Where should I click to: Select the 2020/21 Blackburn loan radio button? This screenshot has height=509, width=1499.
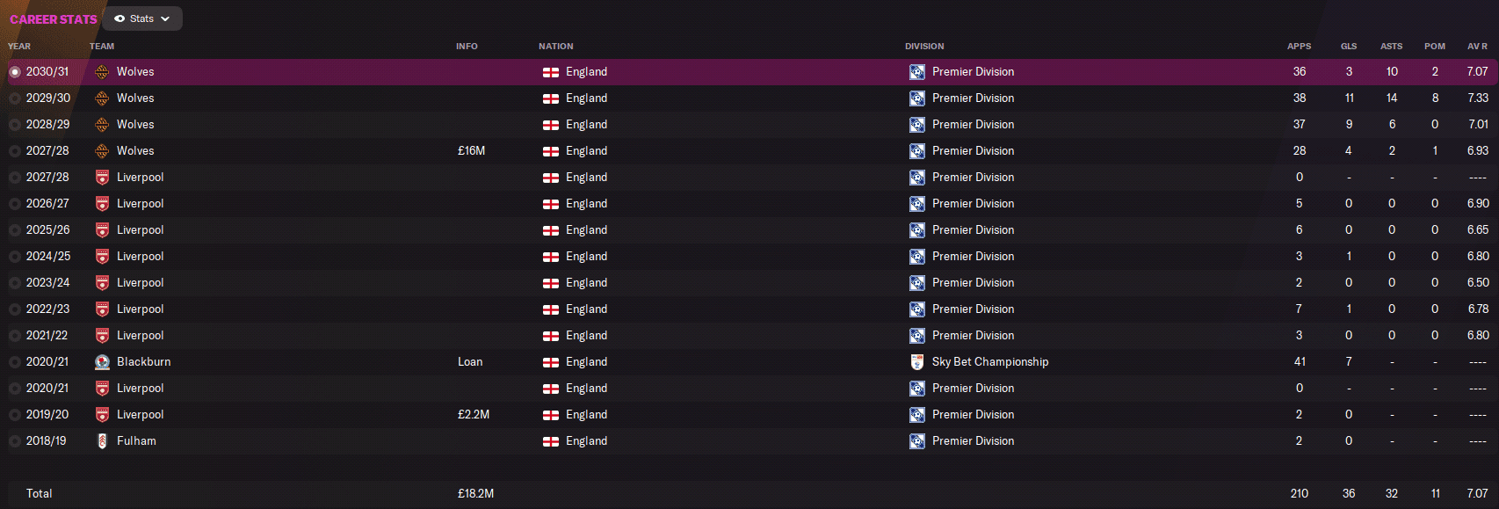pos(15,362)
